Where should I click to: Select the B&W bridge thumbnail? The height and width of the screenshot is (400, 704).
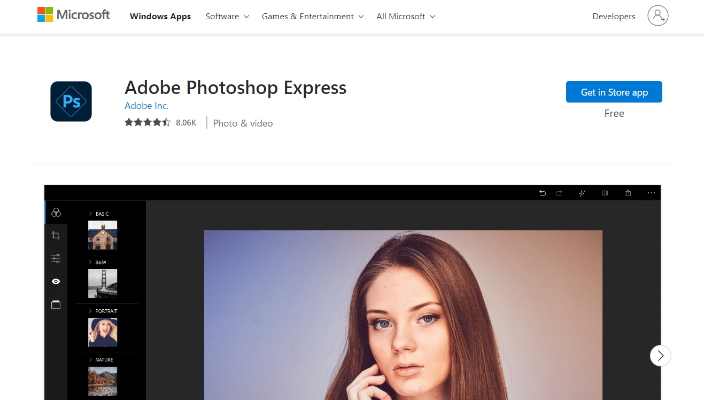tap(103, 284)
